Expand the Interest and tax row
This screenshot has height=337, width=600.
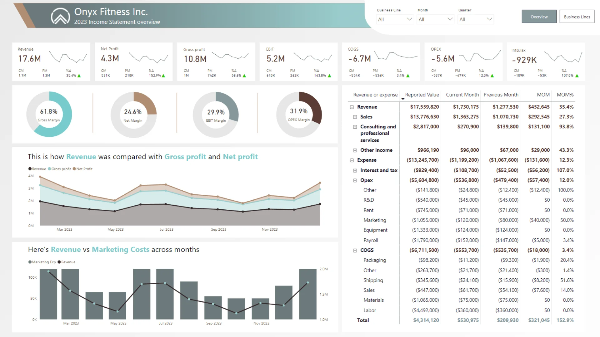355,171
